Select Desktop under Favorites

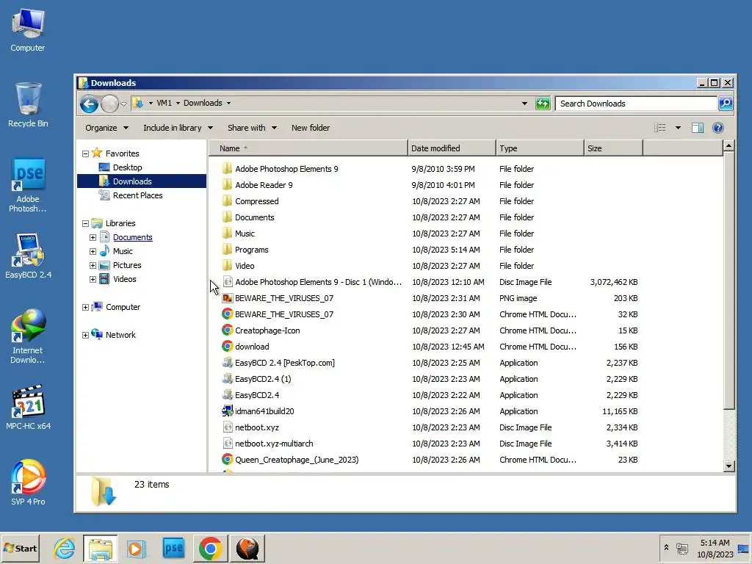coord(127,167)
